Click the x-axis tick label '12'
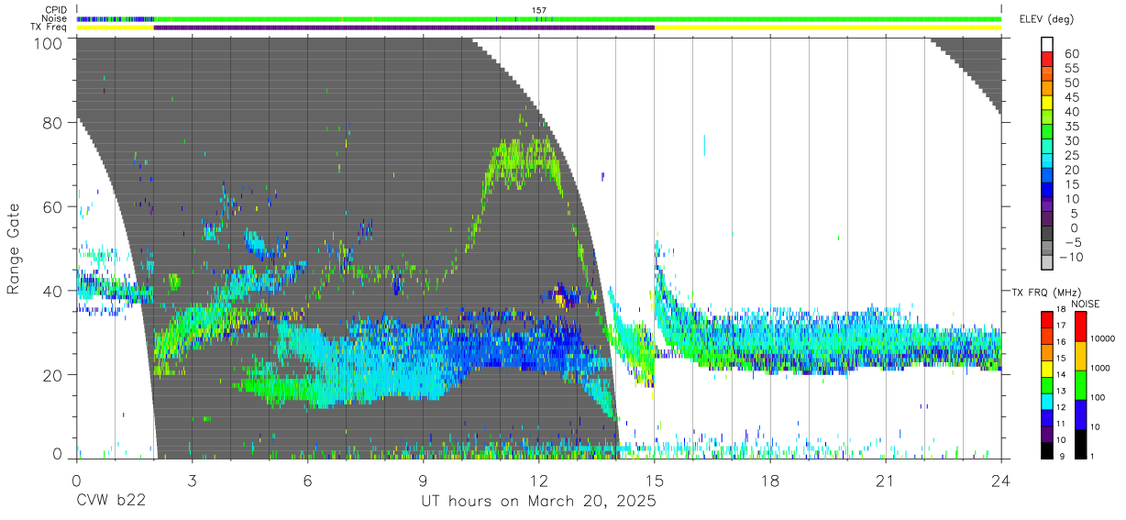This screenshot has height=520, width=1126. pyautogui.click(x=539, y=481)
